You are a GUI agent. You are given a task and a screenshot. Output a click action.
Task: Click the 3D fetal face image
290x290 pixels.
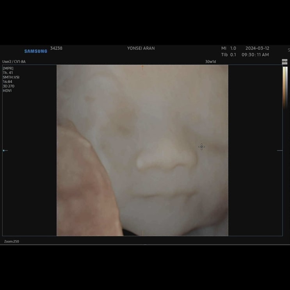(x=142, y=150)
